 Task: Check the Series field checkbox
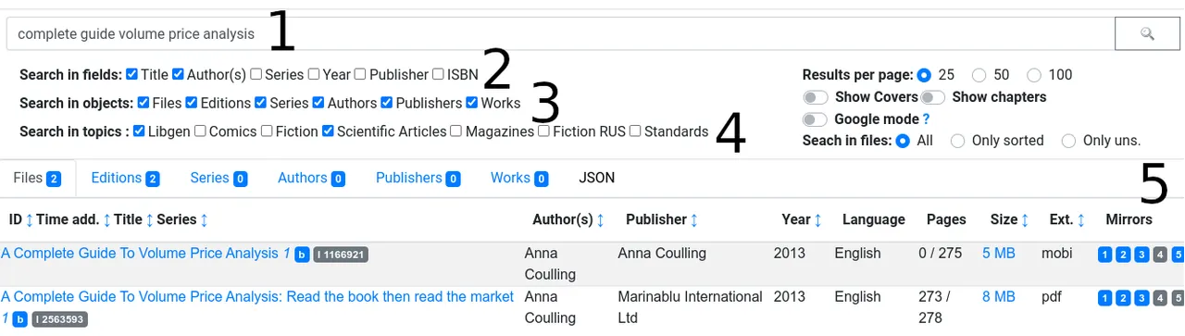pos(256,74)
